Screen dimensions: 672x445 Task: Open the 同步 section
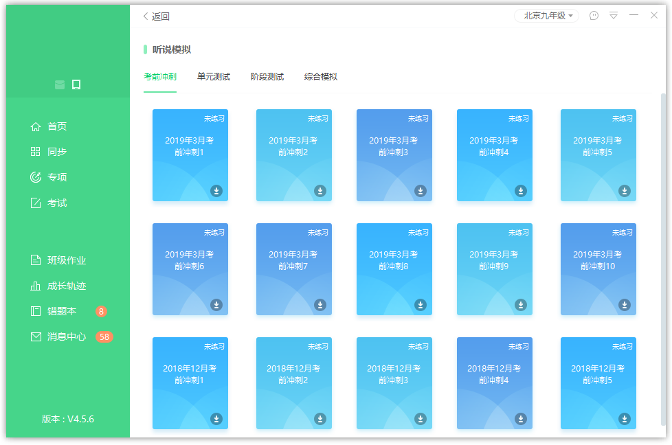pyautogui.click(x=49, y=152)
